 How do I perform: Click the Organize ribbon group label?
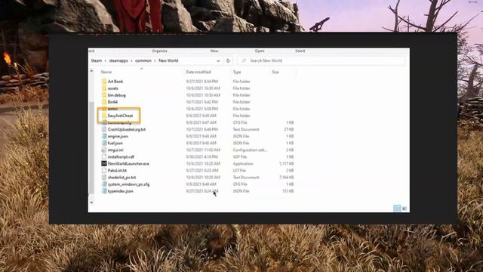(x=159, y=51)
